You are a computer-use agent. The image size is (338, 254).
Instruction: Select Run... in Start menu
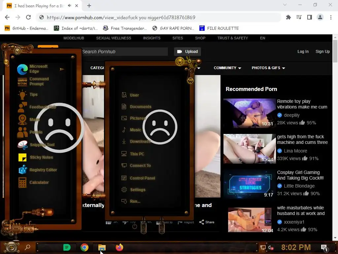click(131, 201)
